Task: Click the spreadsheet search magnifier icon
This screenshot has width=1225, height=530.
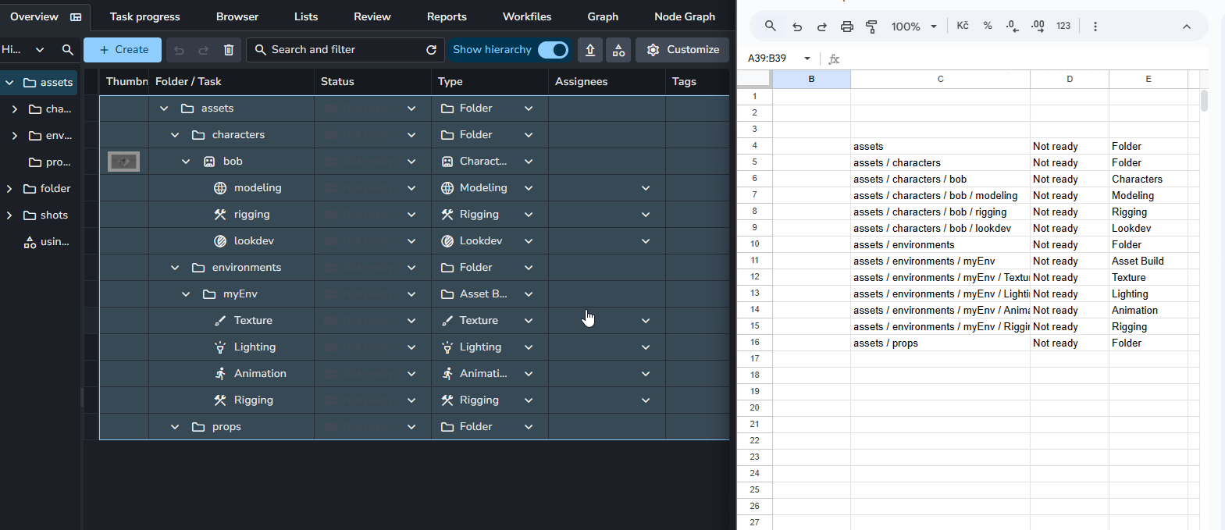Action: click(771, 26)
